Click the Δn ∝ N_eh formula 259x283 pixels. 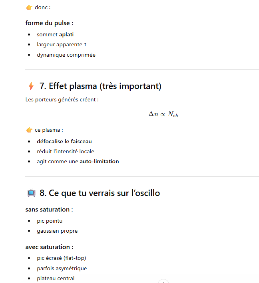point(163,114)
